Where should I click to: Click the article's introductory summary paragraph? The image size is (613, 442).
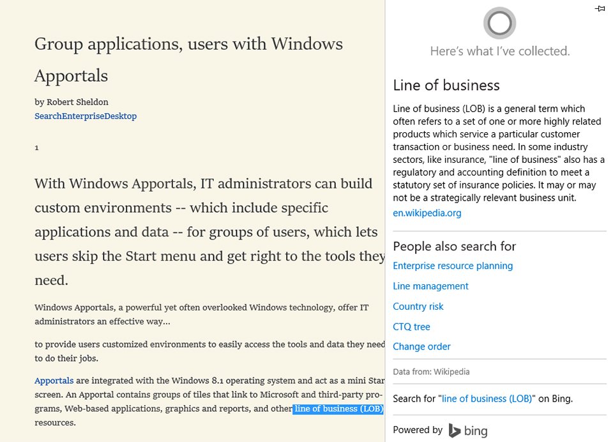pyautogui.click(x=210, y=232)
